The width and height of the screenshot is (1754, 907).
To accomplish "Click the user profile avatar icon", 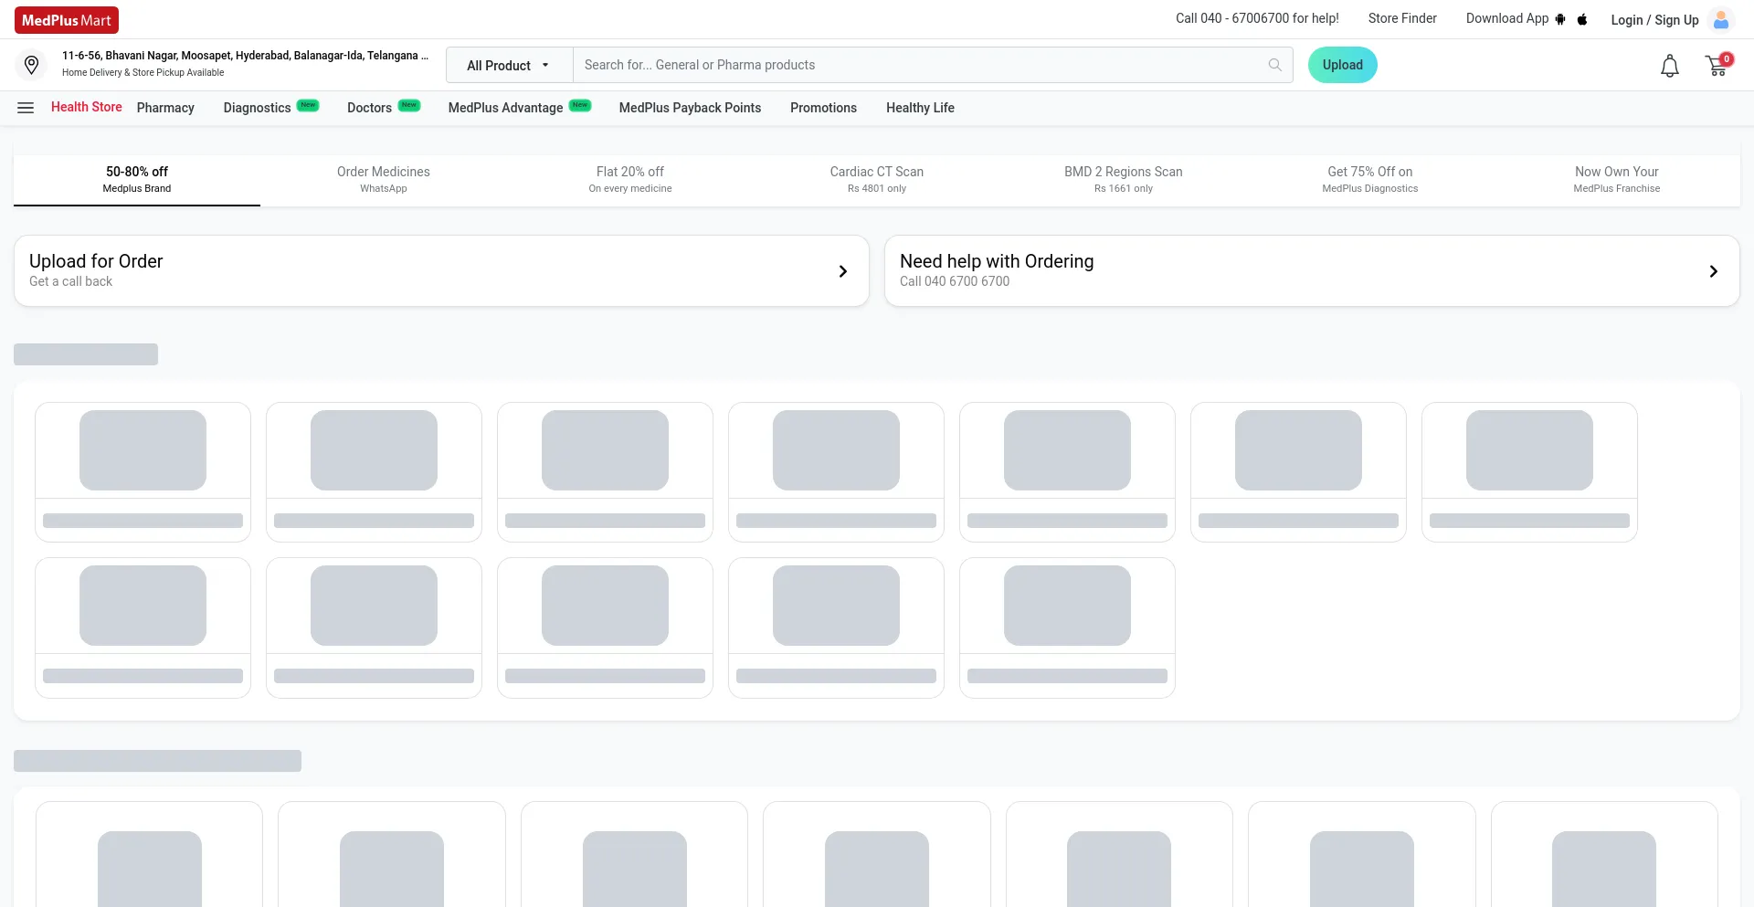I will [x=1721, y=20].
